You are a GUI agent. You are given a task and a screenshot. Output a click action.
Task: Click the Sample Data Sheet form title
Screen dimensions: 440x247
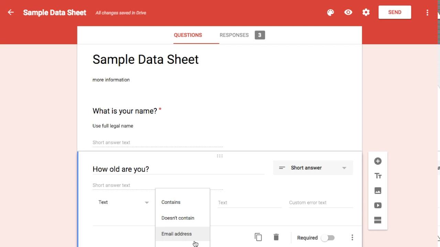[145, 59]
